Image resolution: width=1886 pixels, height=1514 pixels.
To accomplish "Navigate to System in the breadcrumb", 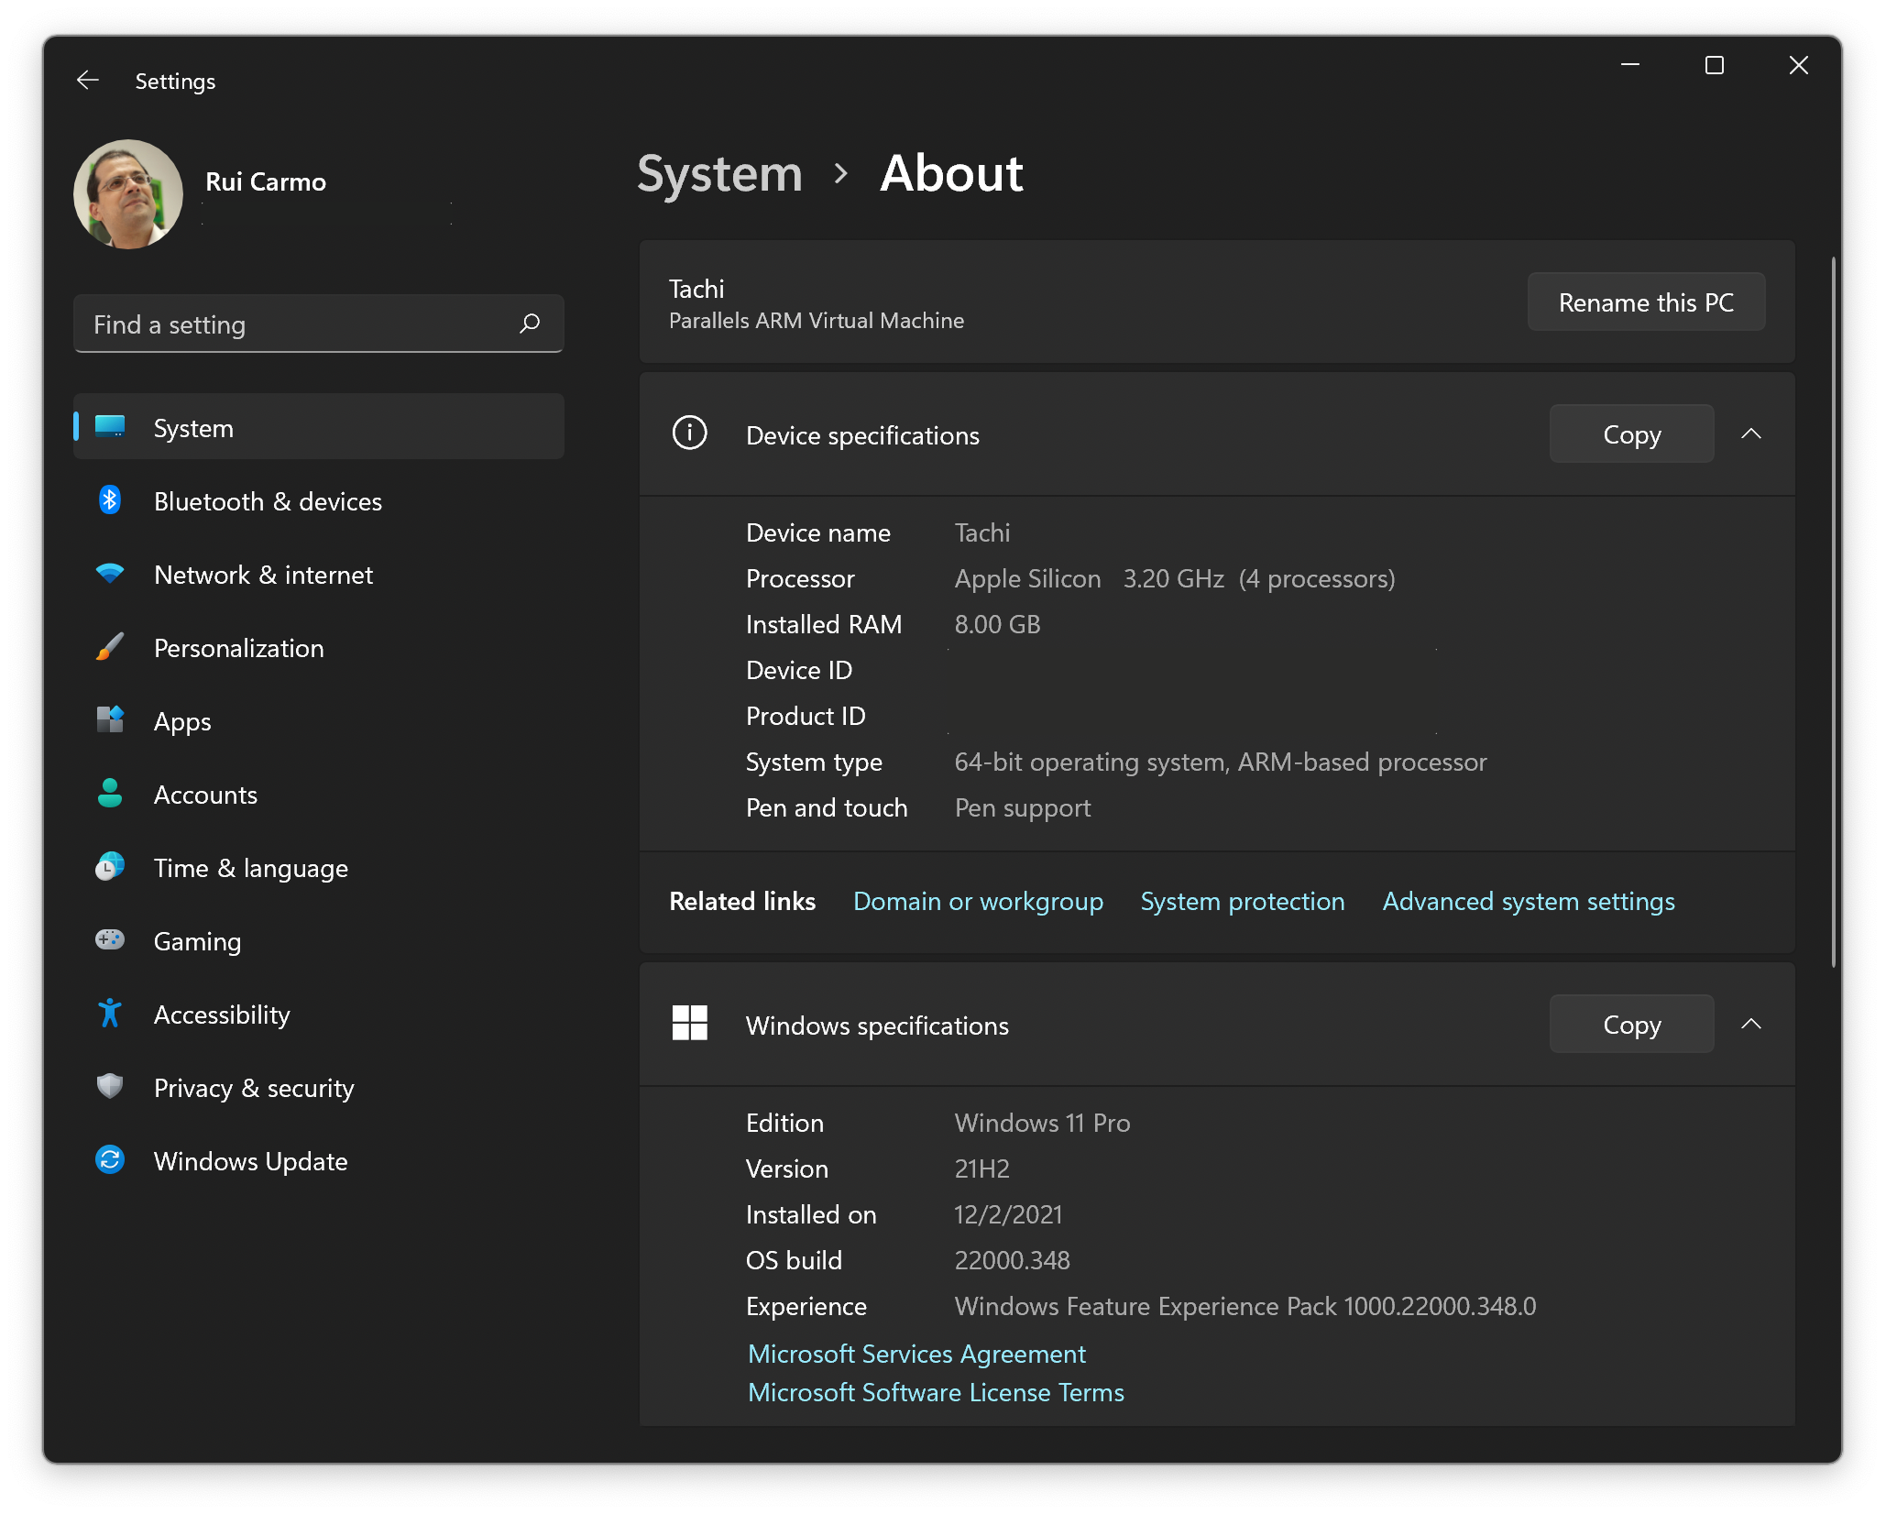I will pos(719,174).
